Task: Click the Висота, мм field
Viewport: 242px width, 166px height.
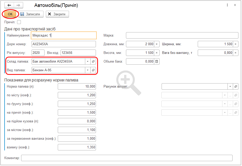Action: [140, 53]
